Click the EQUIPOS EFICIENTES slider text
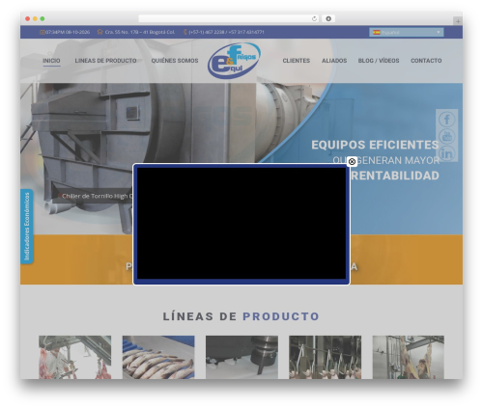Image resolution: width=483 pixels, height=408 pixels. coord(375,145)
